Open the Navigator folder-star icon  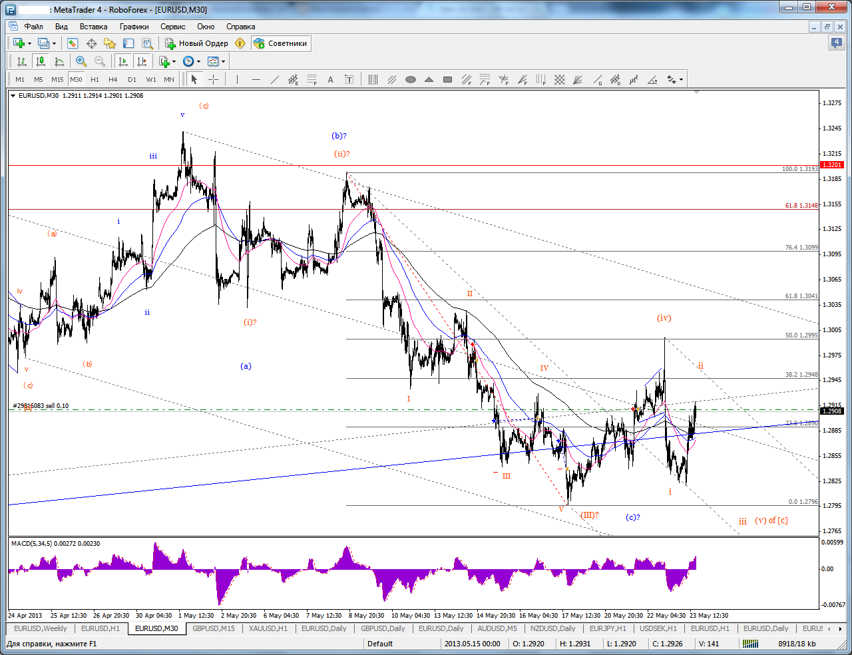click(110, 43)
